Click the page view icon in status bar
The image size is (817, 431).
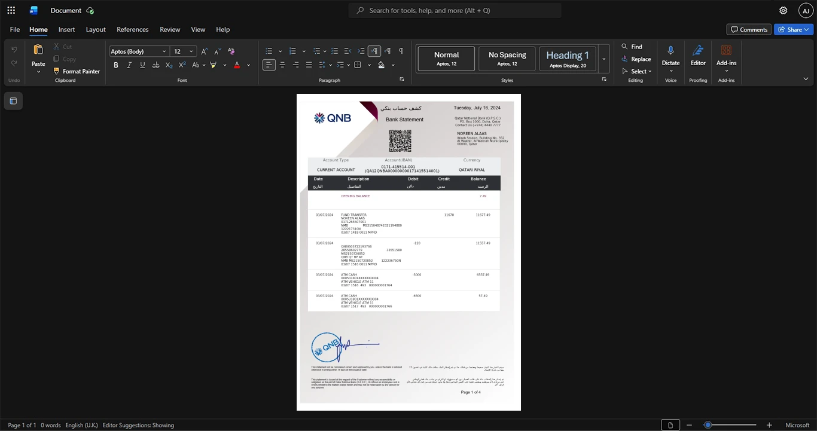coord(670,425)
